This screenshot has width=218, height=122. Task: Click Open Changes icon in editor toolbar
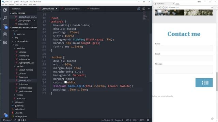[139, 9]
